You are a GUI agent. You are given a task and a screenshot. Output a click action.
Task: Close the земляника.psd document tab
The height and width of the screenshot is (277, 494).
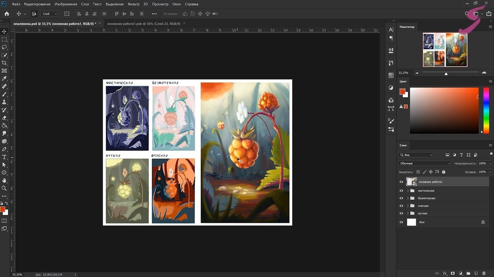(100, 23)
